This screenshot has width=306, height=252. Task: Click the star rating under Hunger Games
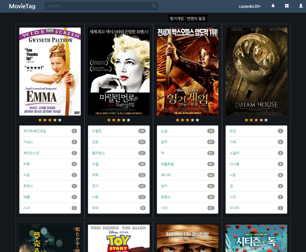(187, 120)
